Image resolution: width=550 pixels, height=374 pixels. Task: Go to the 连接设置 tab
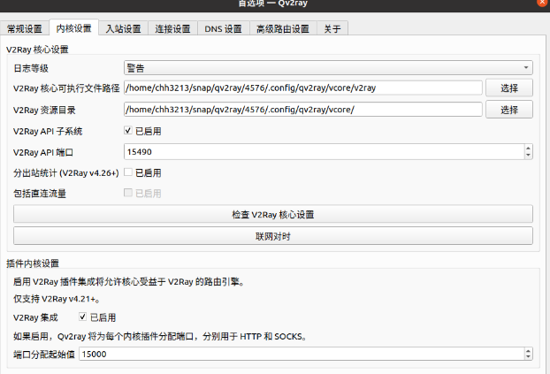[x=172, y=28]
